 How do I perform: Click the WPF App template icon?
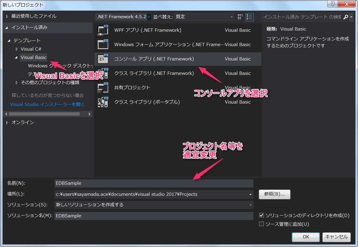click(x=103, y=30)
